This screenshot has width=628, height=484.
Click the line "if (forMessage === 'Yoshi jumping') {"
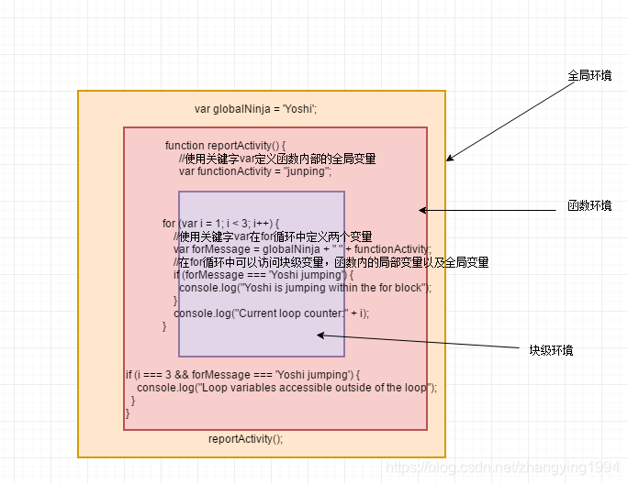[264, 275]
